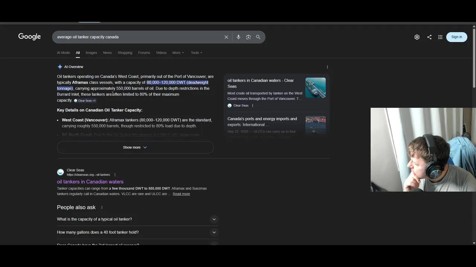Click the clearseas.org oil-tankers URL
476x267 pixels.
click(x=88, y=175)
